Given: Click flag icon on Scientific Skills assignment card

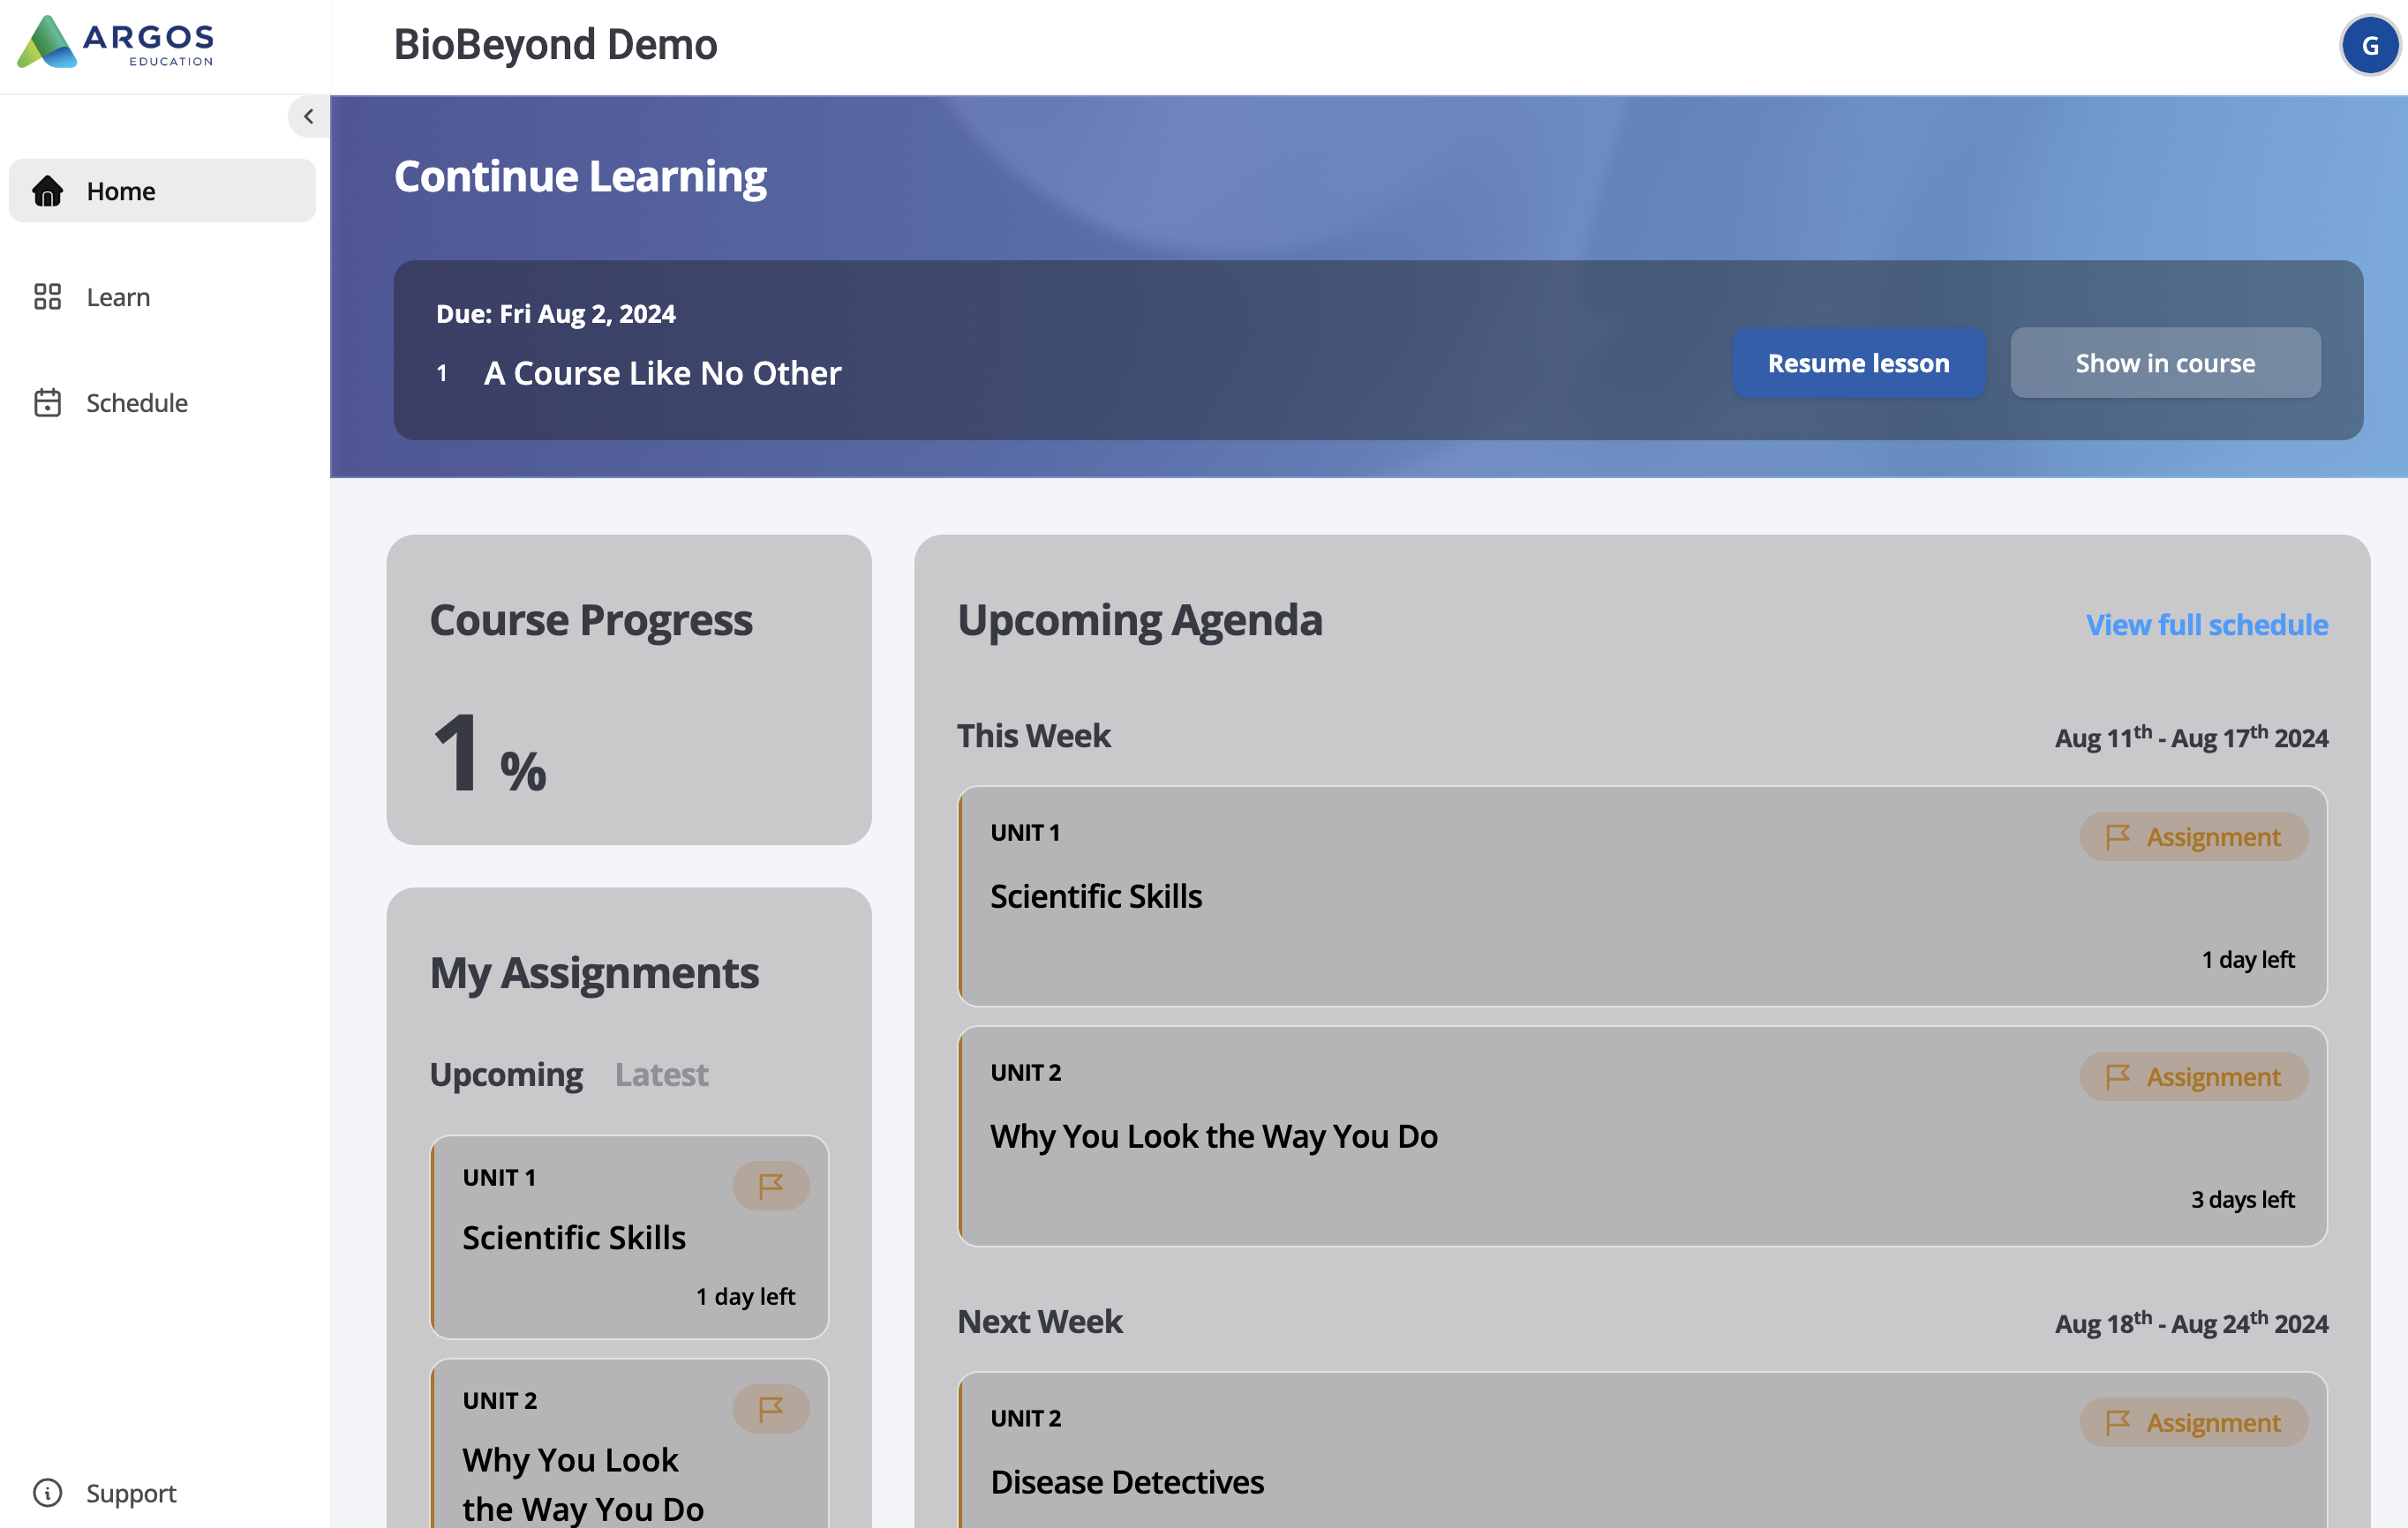Looking at the screenshot, I should pos(770,1185).
